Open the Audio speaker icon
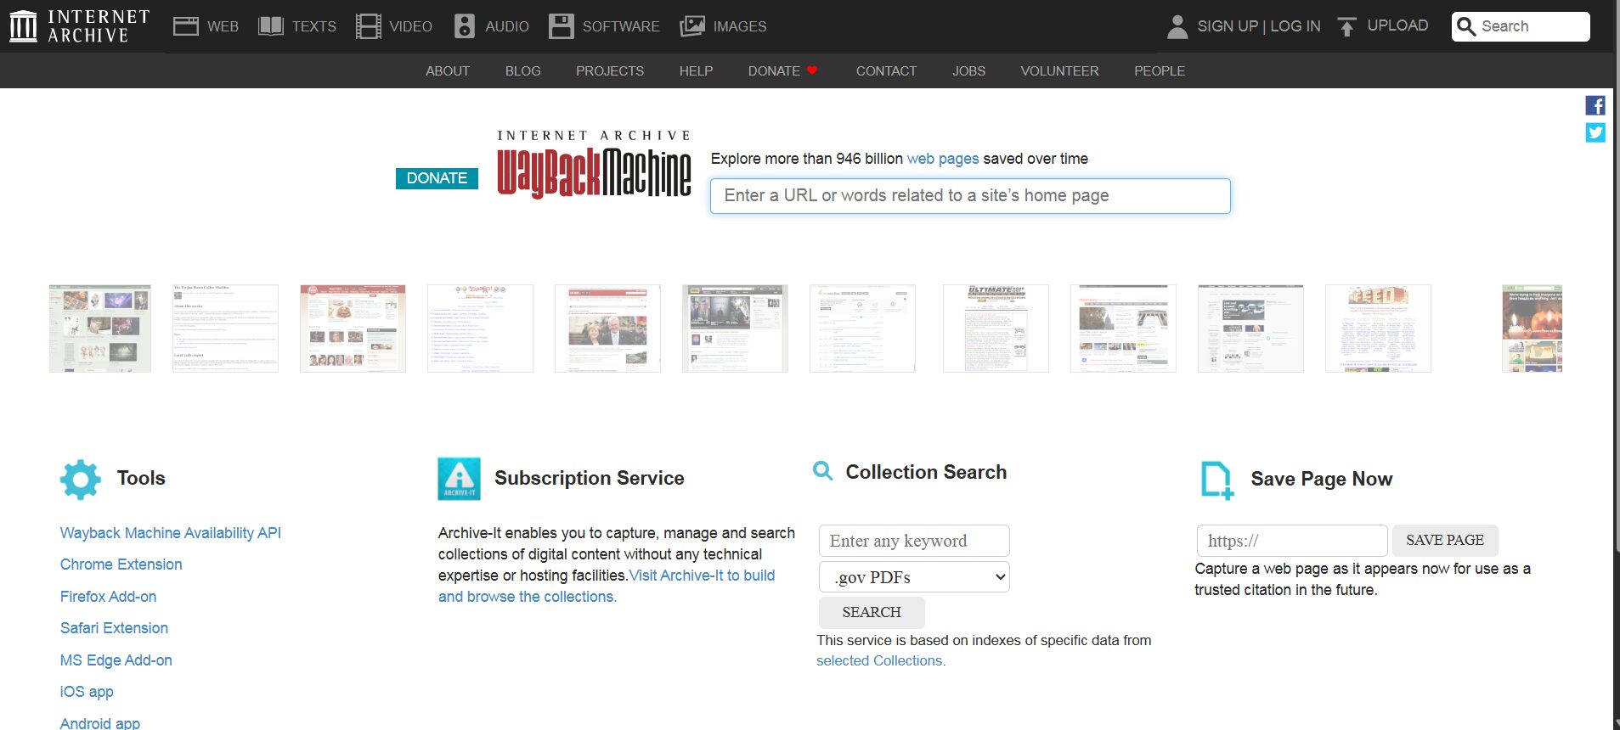This screenshot has width=1620, height=730. 464,26
